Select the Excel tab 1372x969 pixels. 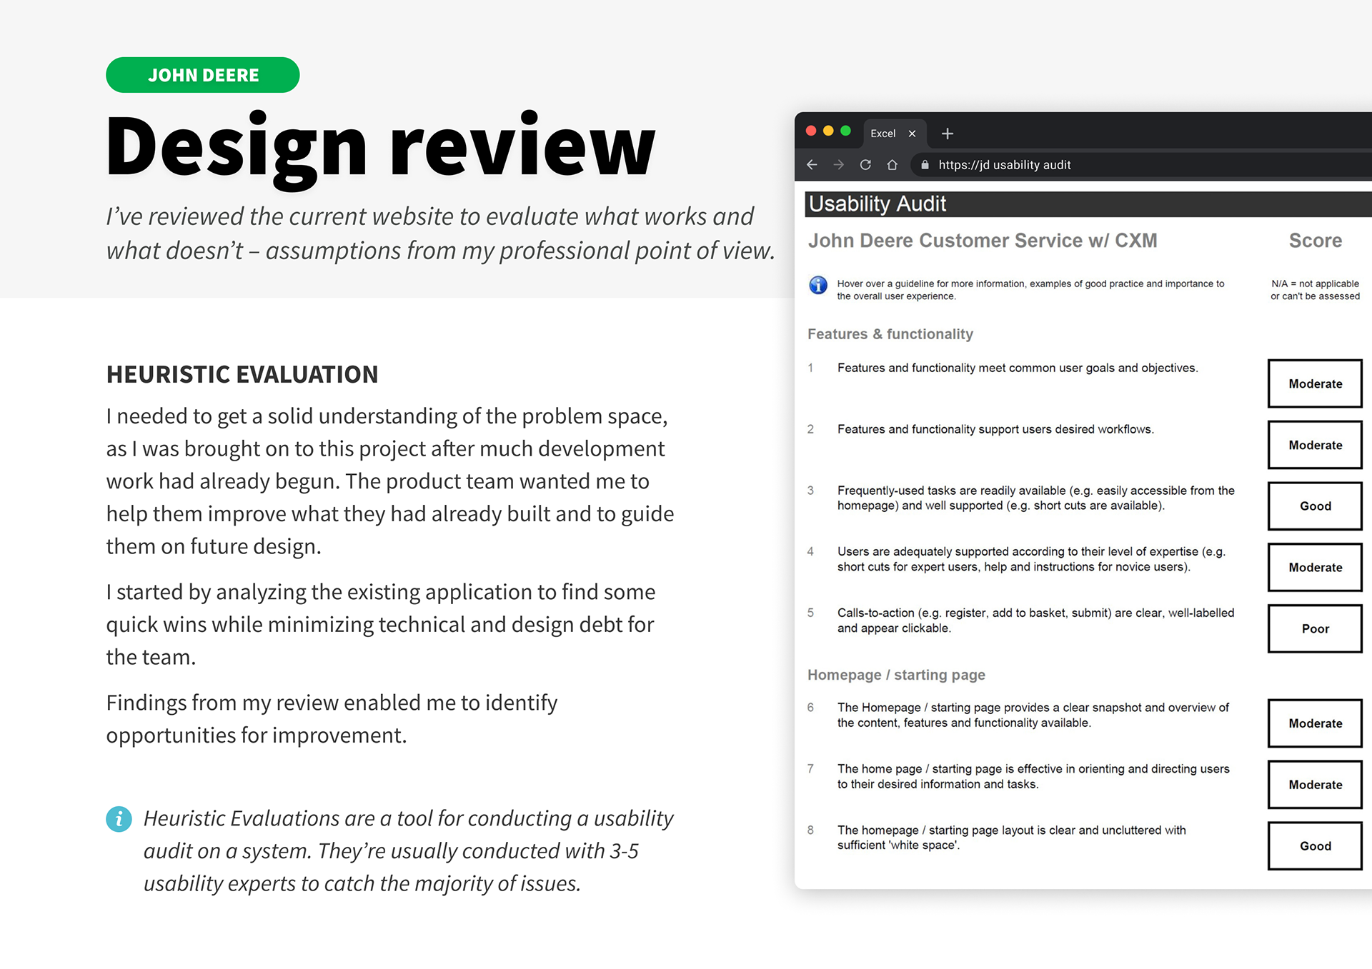tap(884, 134)
